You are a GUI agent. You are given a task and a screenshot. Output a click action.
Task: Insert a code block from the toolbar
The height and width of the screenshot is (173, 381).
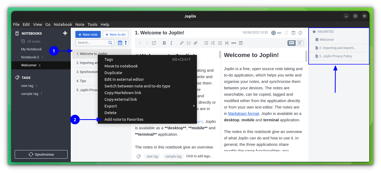click(189, 43)
